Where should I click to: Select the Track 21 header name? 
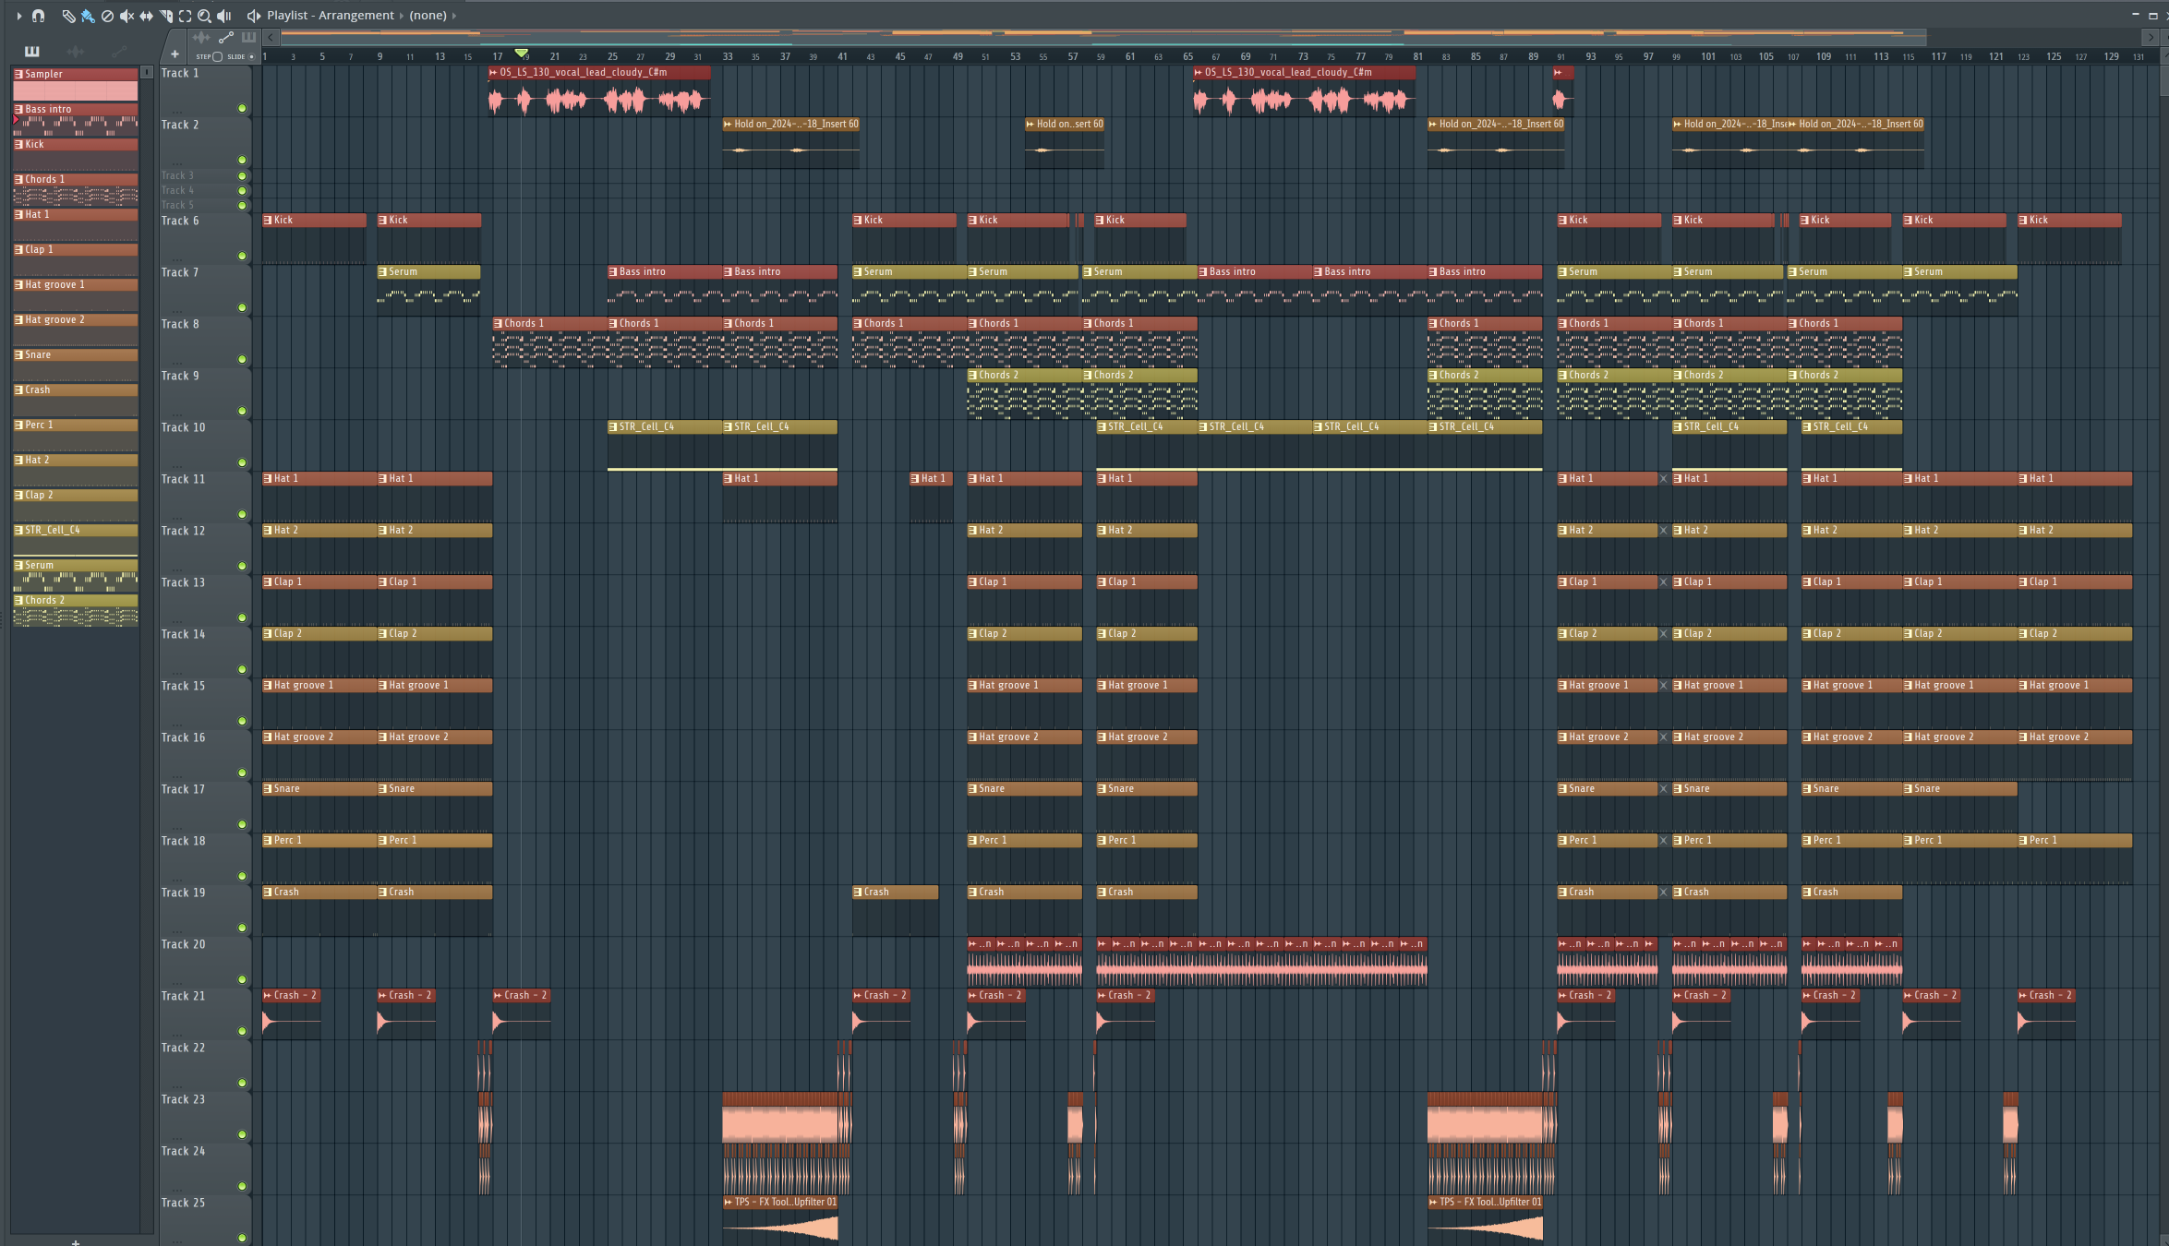click(x=183, y=996)
